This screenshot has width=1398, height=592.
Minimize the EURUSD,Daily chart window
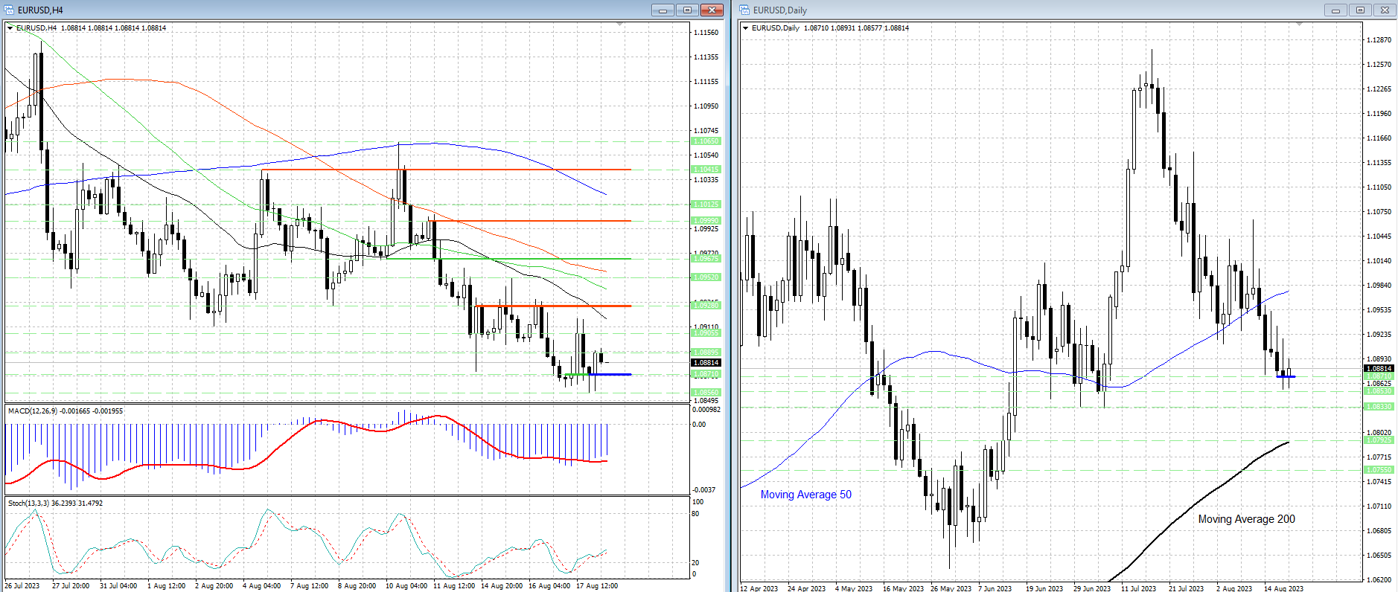point(1335,10)
